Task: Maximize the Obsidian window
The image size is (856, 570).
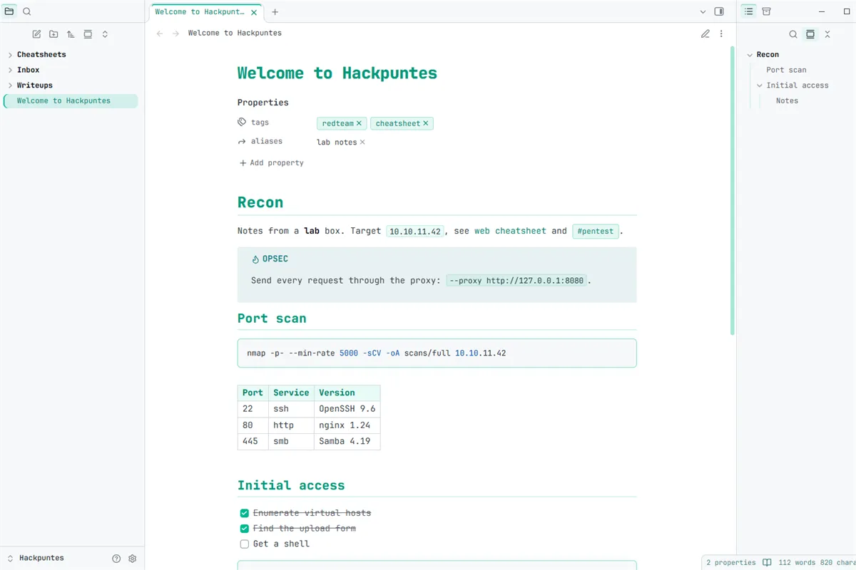Action: click(x=847, y=12)
